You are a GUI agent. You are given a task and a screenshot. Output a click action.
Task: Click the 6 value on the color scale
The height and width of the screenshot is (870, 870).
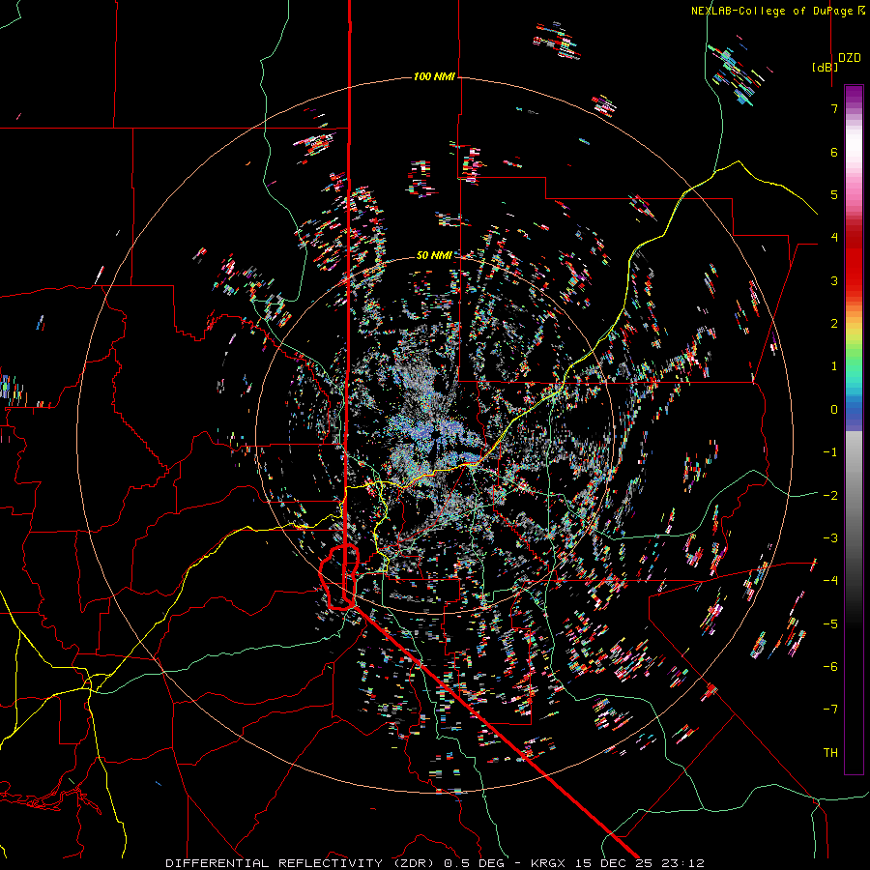(834, 152)
